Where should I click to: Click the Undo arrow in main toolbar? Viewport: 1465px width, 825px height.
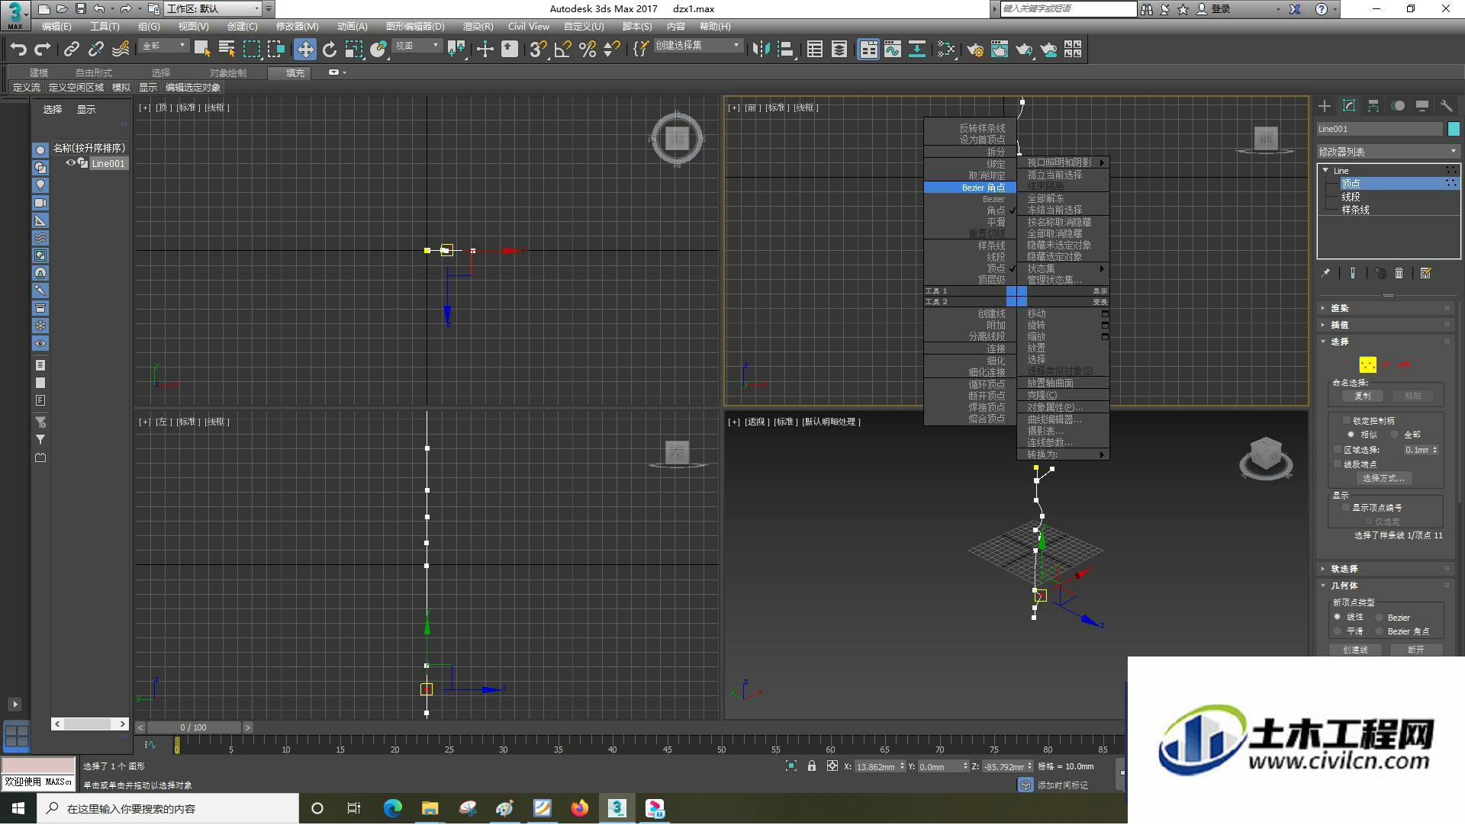[18, 50]
